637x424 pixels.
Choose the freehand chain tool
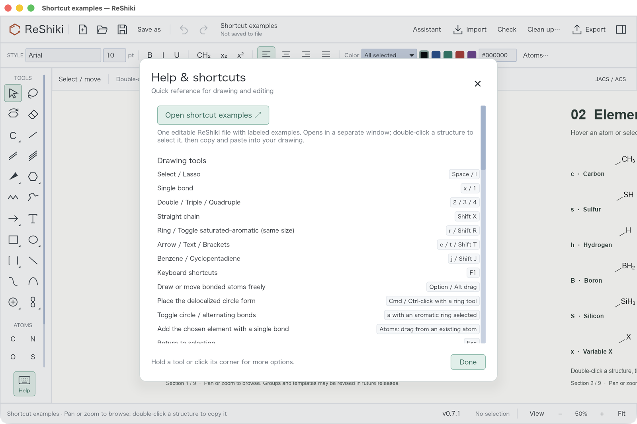coord(33,197)
